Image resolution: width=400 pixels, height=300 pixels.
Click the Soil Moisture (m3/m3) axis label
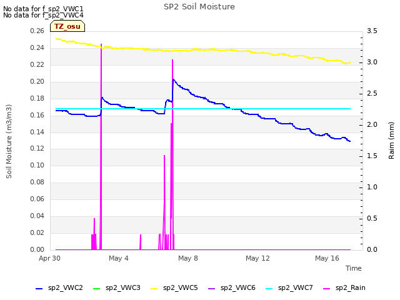coord(9,141)
